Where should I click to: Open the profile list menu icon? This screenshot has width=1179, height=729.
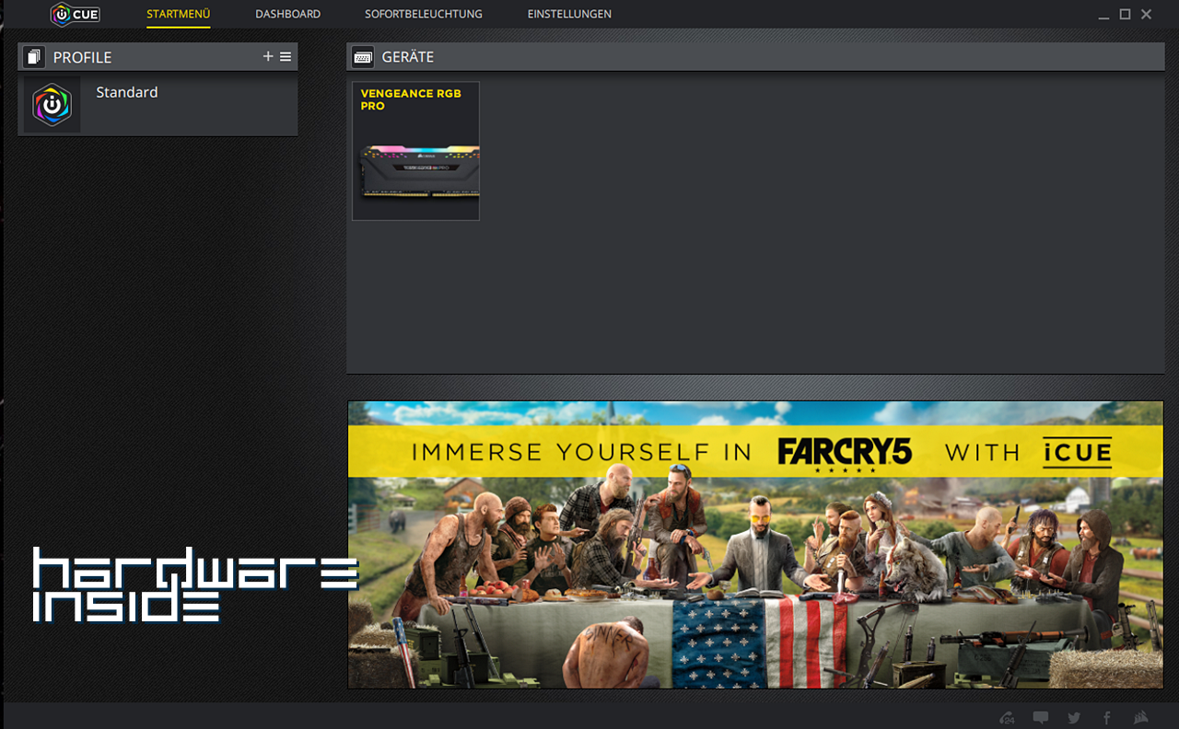point(286,56)
